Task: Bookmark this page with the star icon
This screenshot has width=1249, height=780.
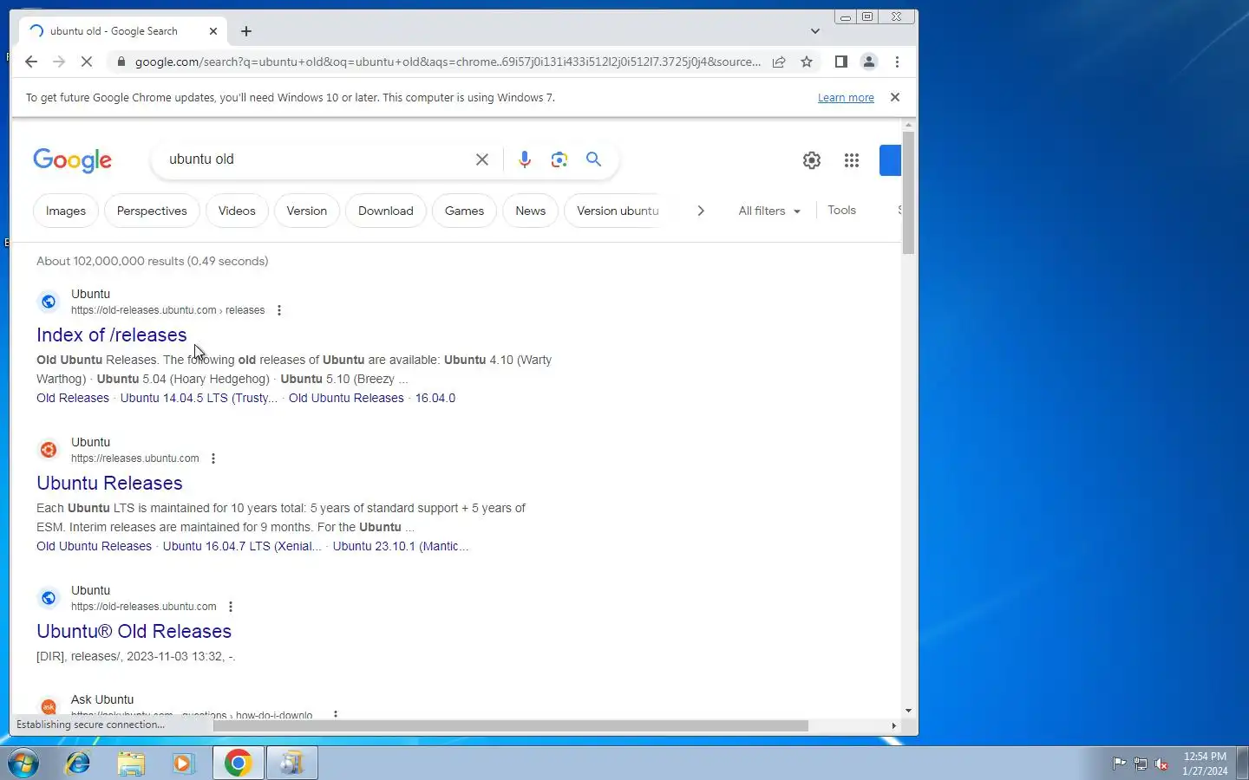Action: pyautogui.click(x=807, y=62)
